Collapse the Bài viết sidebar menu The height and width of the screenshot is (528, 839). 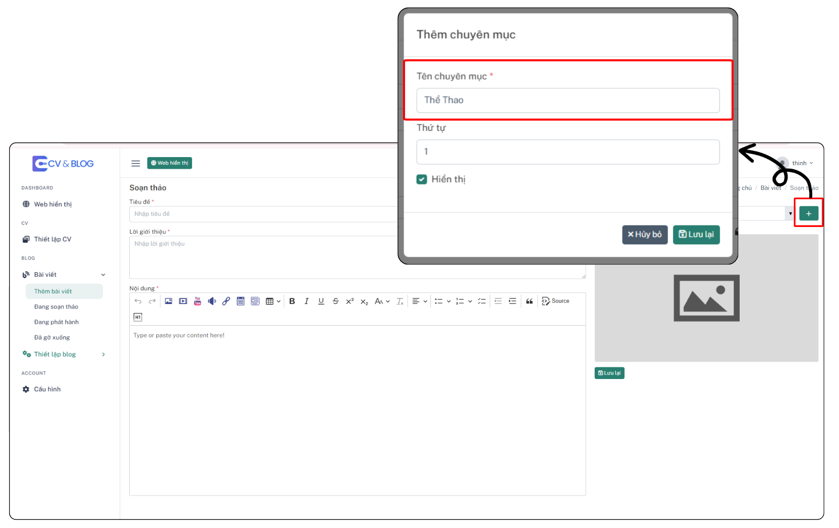[64, 275]
